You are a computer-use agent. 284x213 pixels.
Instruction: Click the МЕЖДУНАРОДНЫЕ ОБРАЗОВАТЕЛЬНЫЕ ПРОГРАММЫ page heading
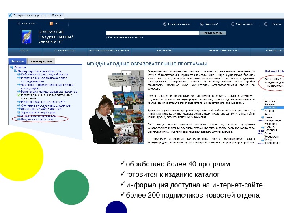[x=146, y=64]
